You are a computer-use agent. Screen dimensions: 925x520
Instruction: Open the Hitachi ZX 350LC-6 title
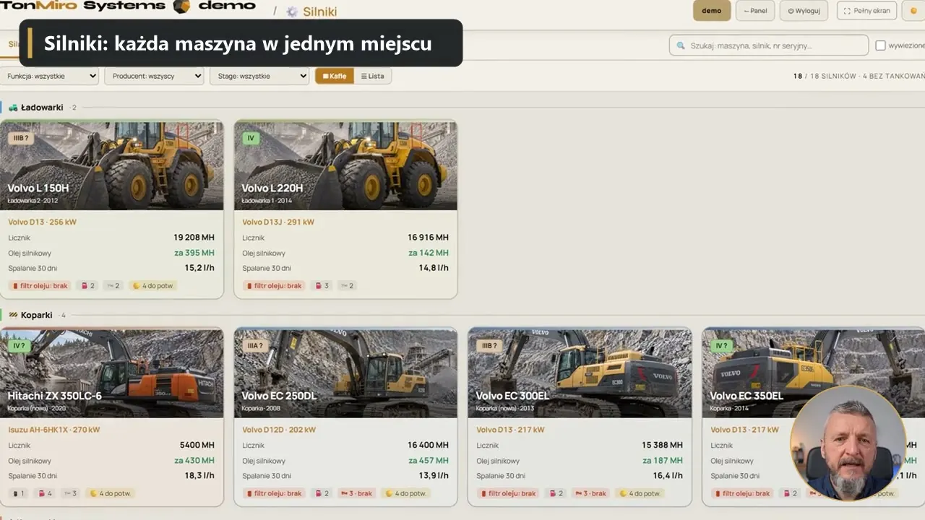click(55, 396)
